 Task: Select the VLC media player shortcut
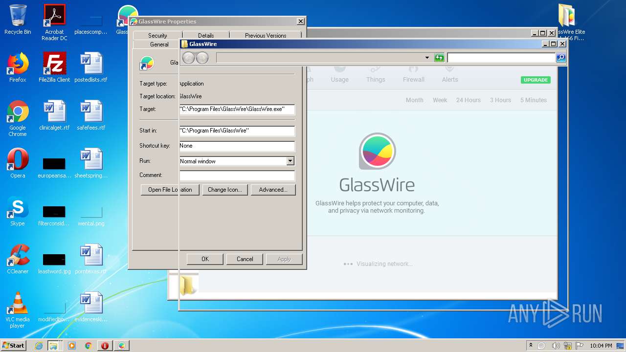click(18, 310)
